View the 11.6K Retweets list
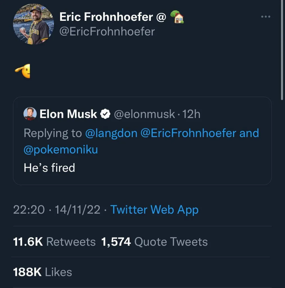 point(54,242)
